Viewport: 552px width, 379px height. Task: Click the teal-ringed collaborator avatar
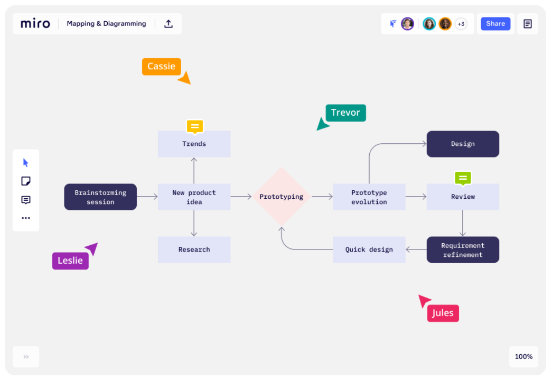(x=429, y=24)
